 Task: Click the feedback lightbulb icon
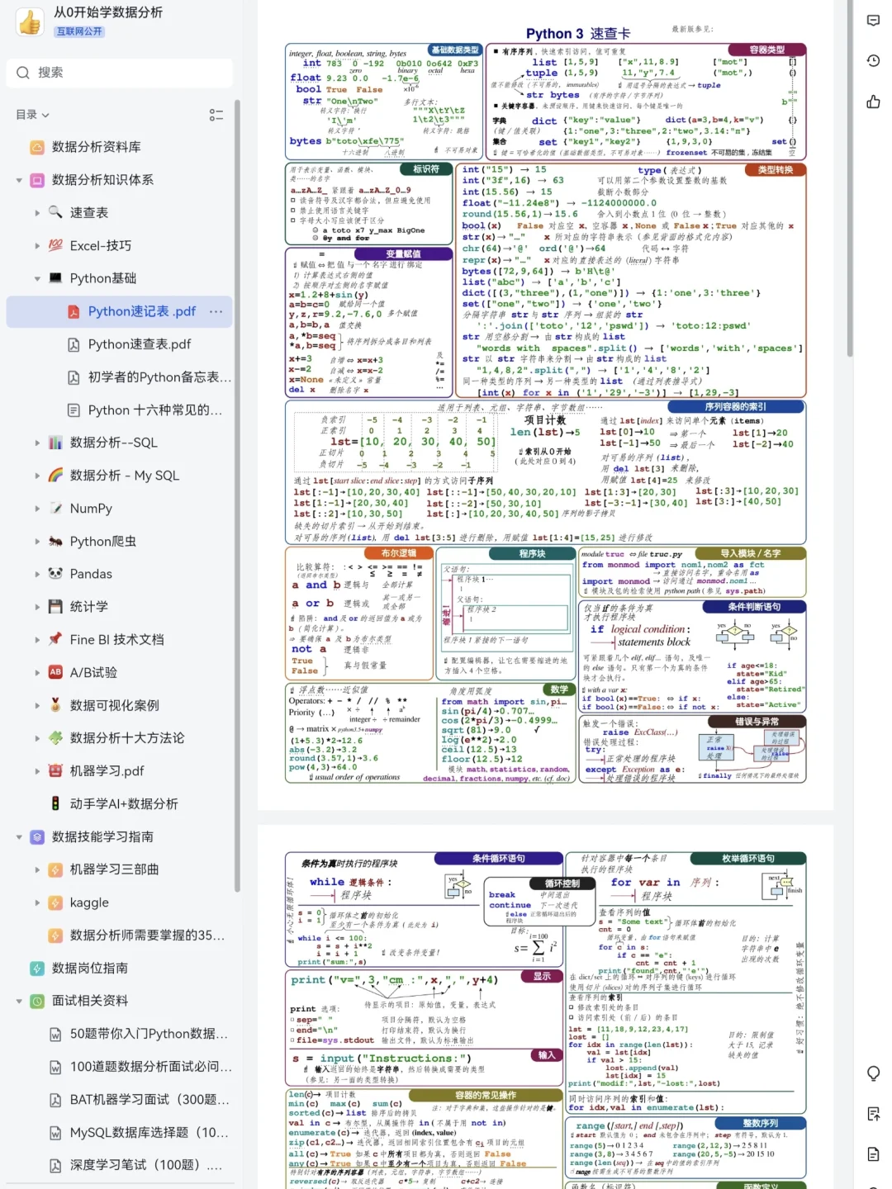[872, 1073]
